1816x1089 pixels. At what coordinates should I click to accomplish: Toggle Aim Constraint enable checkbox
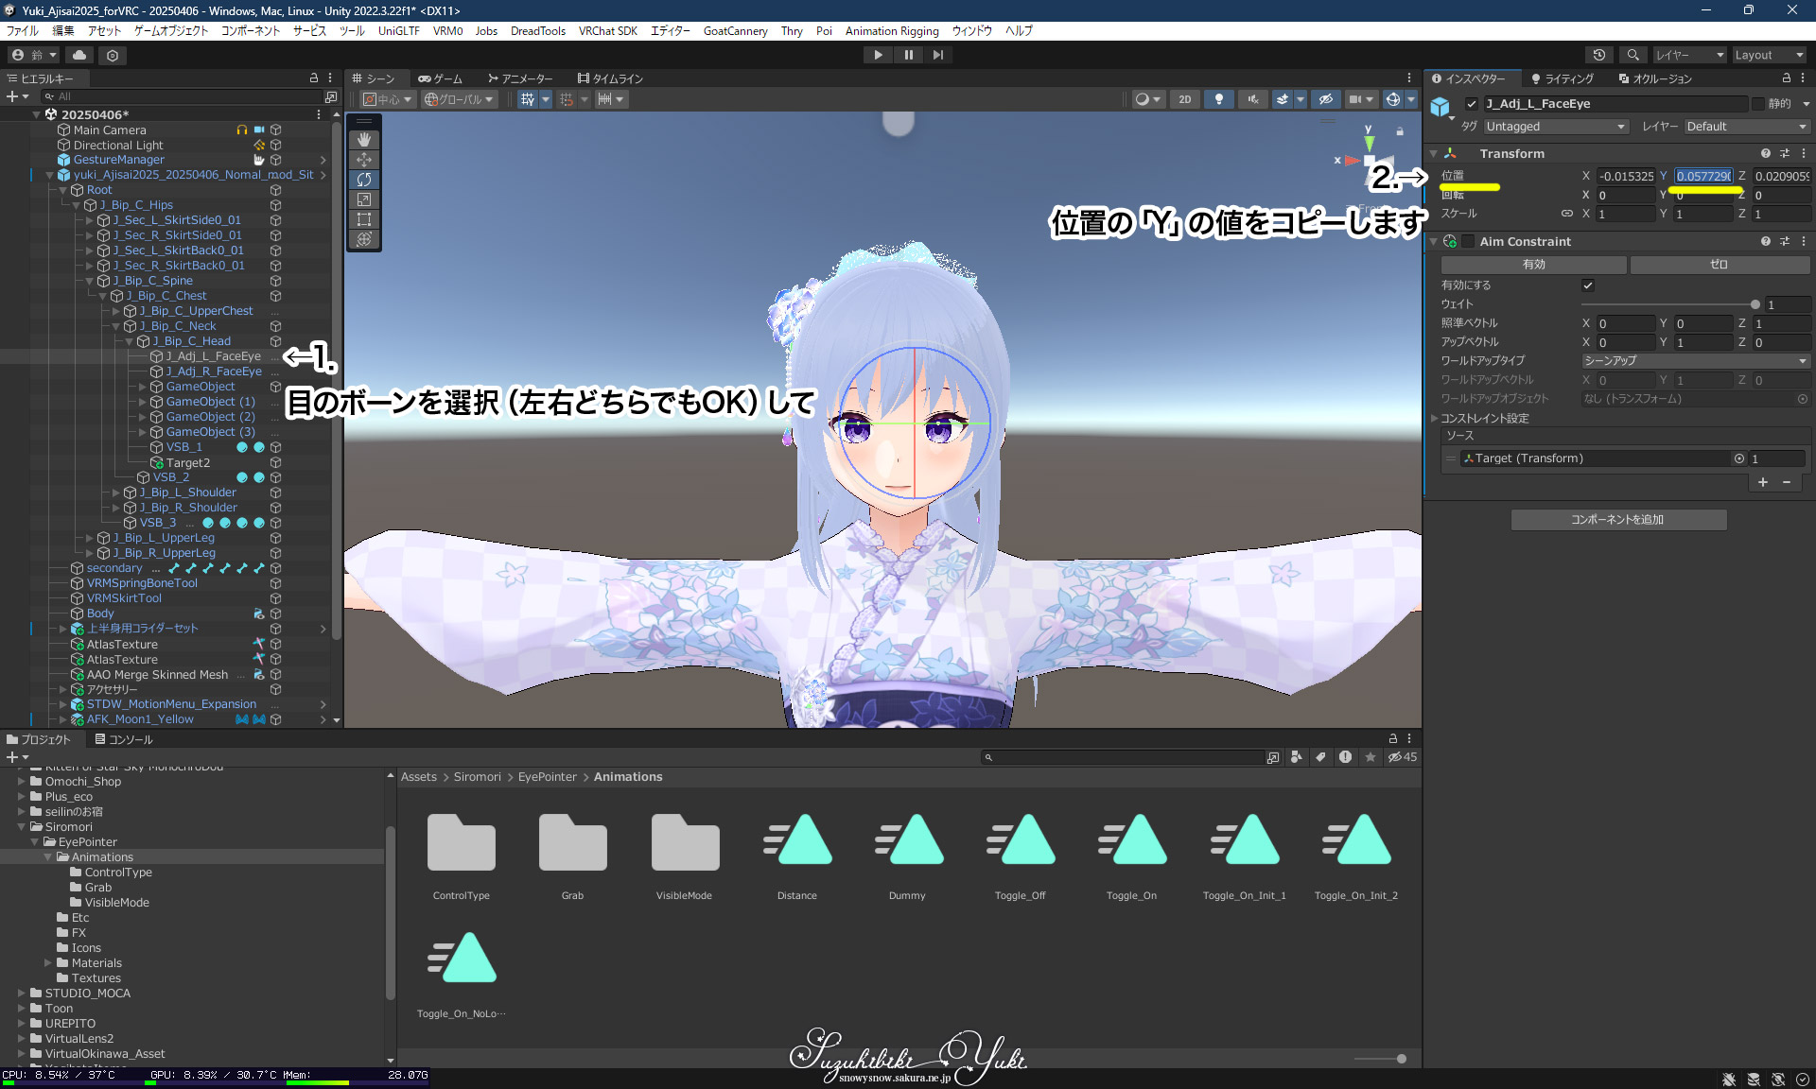point(1468,241)
